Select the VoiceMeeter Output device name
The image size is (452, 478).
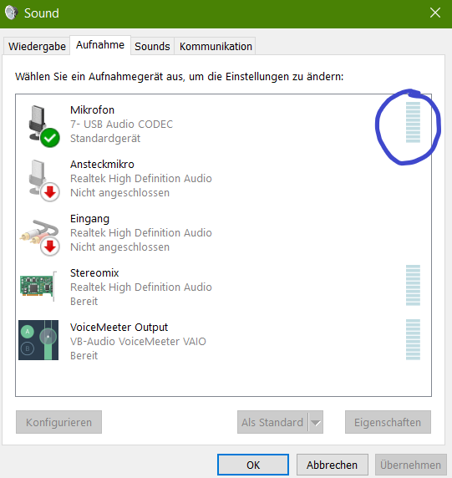tap(119, 327)
